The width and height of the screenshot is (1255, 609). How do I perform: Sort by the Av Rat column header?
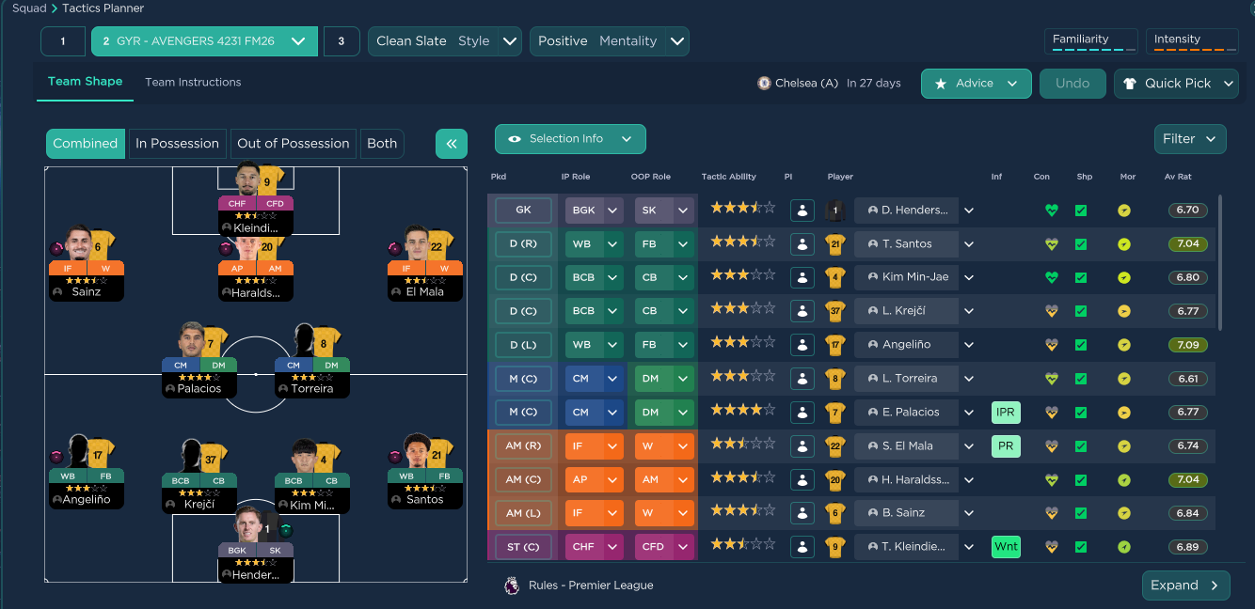(x=1177, y=178)
